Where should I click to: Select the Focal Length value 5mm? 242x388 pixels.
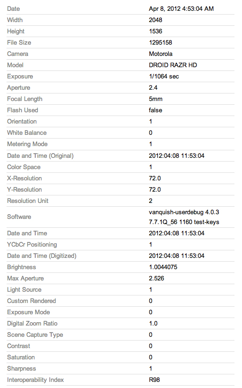(156, 99)
